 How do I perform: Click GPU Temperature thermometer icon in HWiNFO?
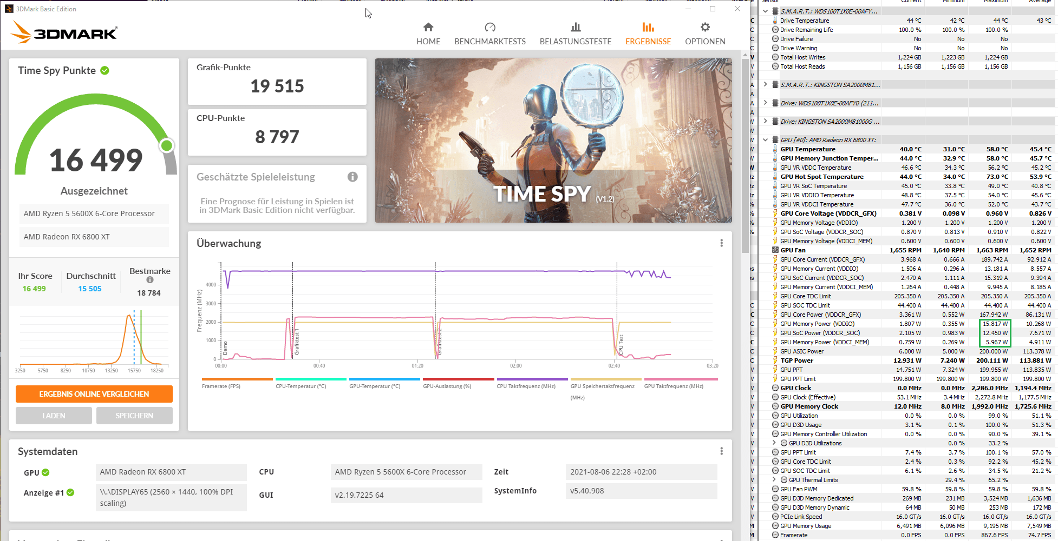coord(775,149)
